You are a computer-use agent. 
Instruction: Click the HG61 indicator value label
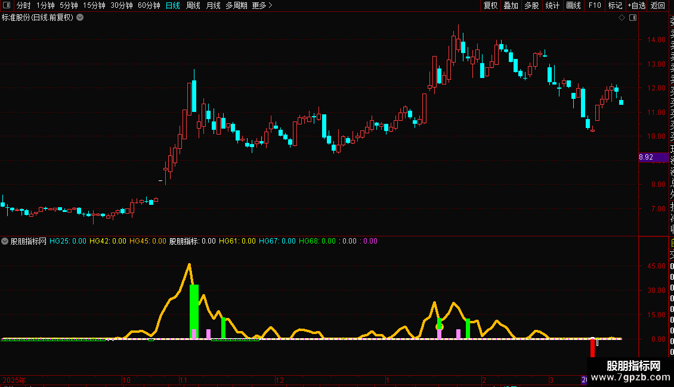point(237,241)
